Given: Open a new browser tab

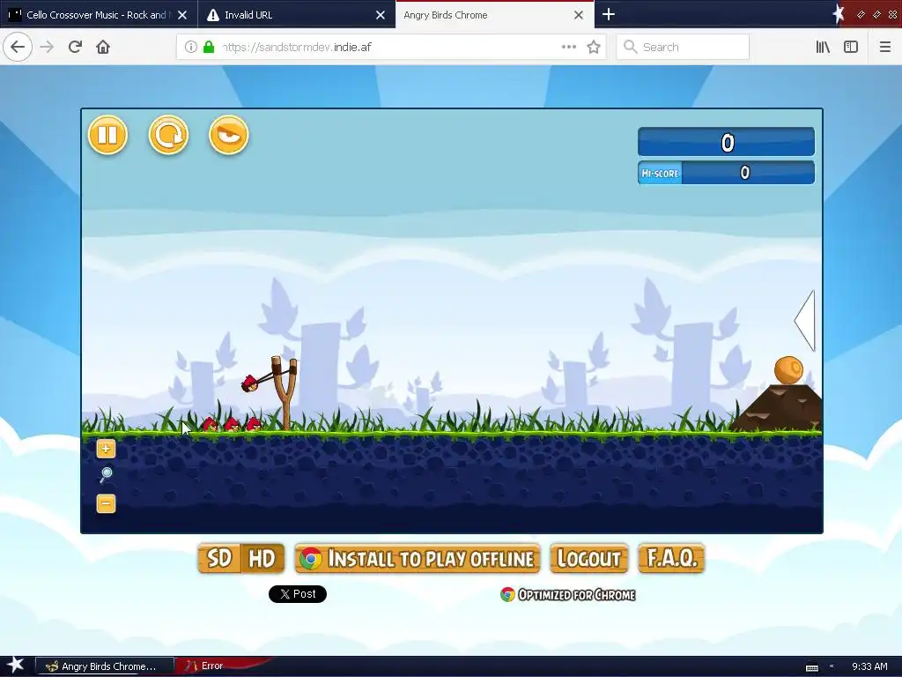Looking at the screenshot, I should tap(609, 14).
